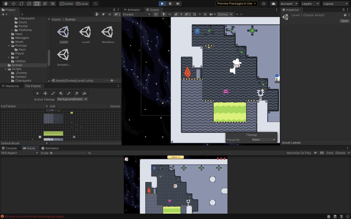Click the Project panel search field
The height and width of the screenshot is (219, 351).
click(57, 14)
